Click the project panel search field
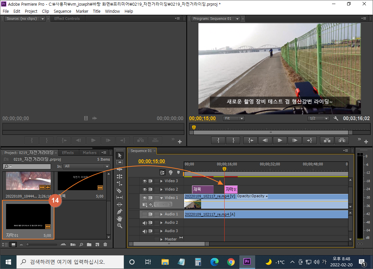The height and width of the screenshot is (269, 373). click(x=27, y=166)
